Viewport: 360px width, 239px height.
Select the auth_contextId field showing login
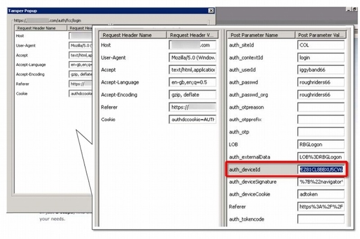pyautogui.click(x=321, y=58)
